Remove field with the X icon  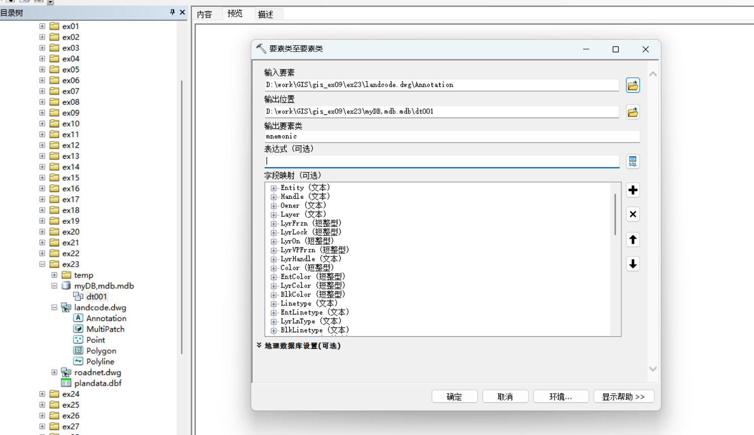(632, 214)
